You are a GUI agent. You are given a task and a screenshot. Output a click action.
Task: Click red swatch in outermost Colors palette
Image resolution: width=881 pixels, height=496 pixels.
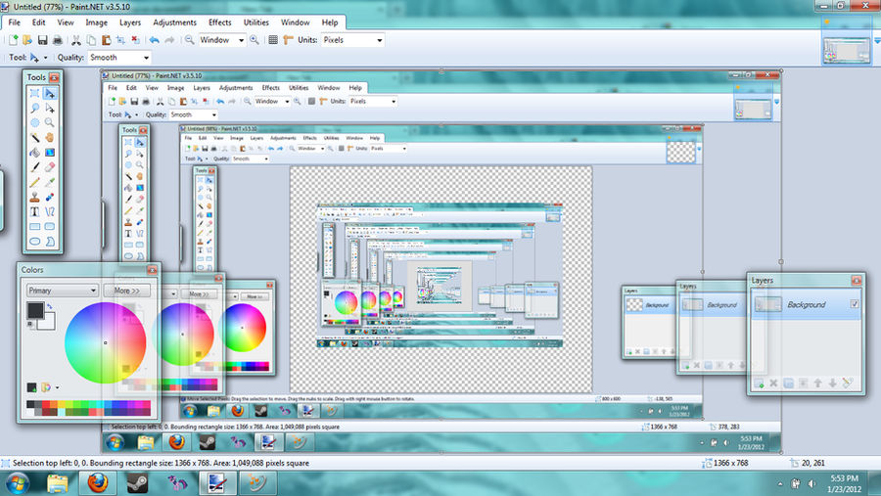(46, 404)
